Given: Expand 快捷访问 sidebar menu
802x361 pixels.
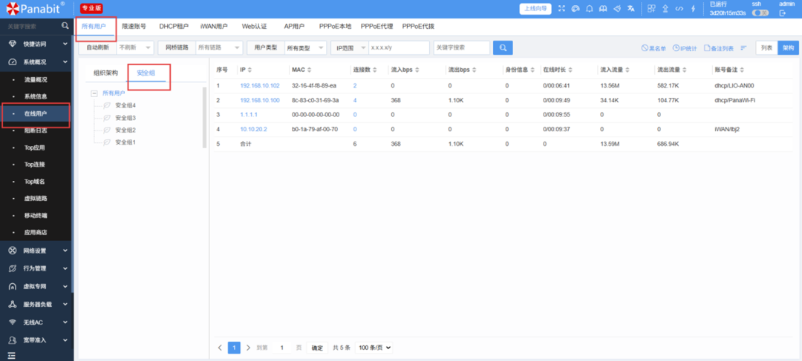Looking at the screenshot, I should pos(37,44).
